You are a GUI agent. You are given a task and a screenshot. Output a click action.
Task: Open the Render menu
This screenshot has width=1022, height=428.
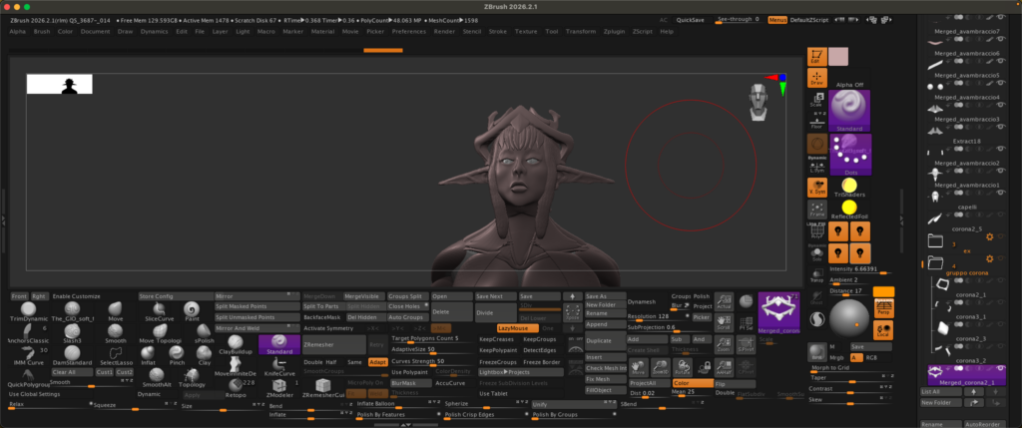(x=444, y=31)
